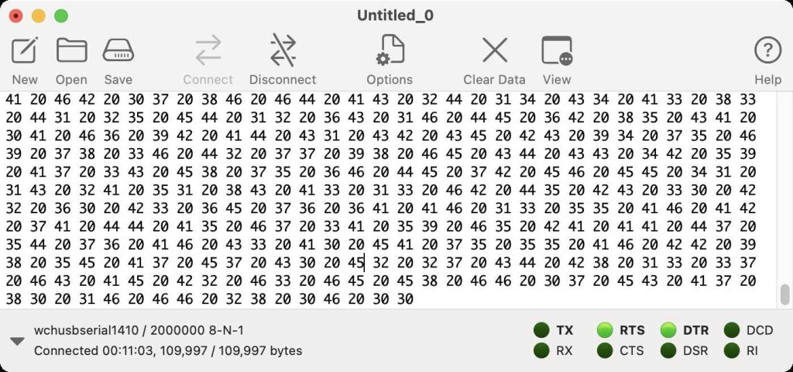Click the Disconnect label text

(x=283, y=79)
